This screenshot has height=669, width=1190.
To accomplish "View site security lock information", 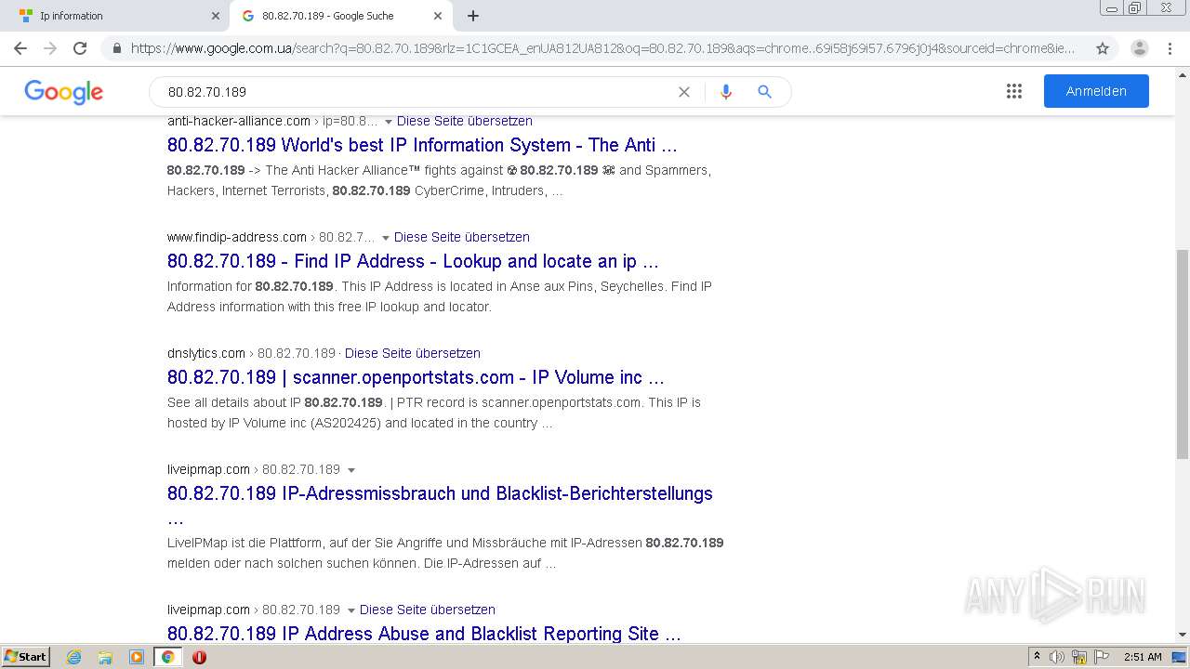I will click(117, 48).
